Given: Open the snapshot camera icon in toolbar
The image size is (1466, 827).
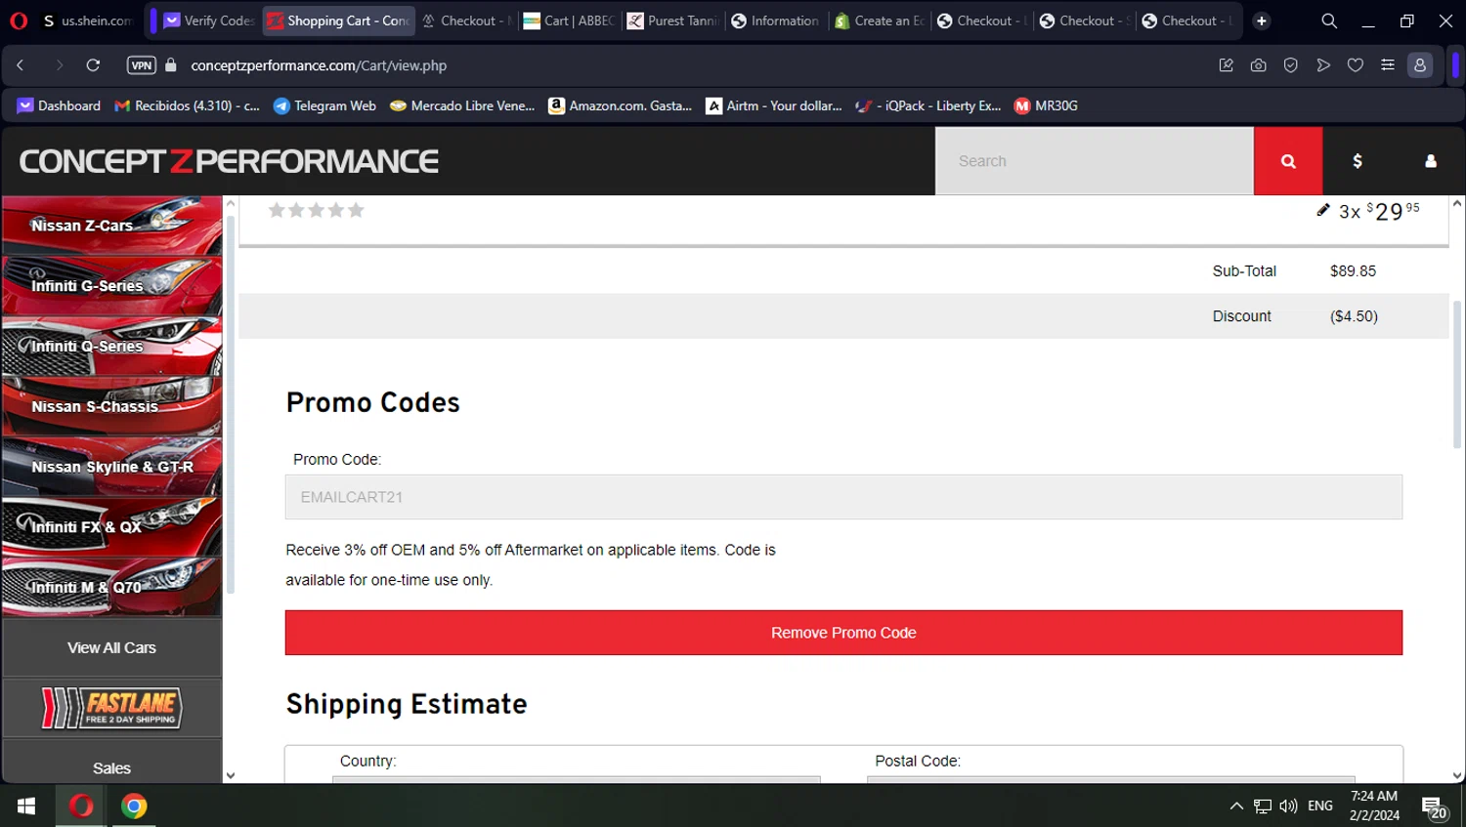Looking at the screenshot, I should click(1259, 65).
